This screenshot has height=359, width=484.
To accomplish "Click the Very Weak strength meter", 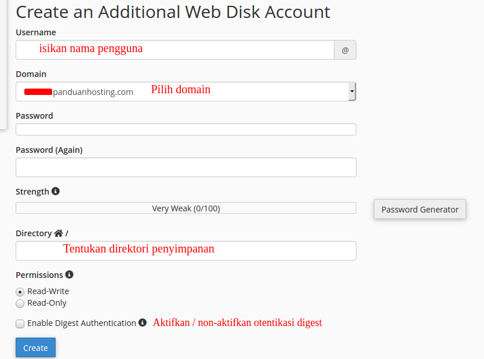I will [x=186, y=208].
